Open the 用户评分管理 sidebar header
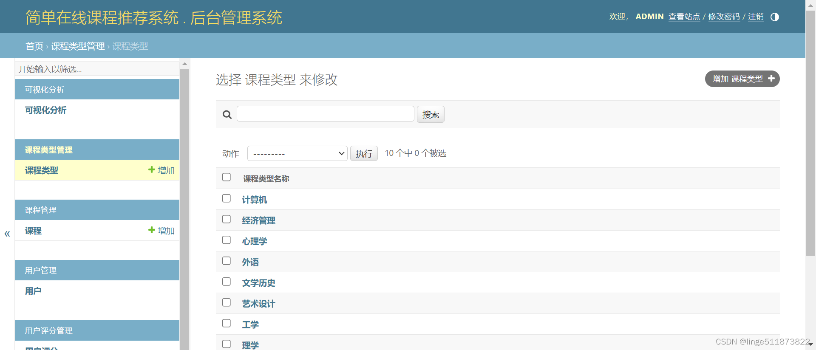Image resolution: width=816 pixels, height=350 pixels. click(48, 331)
